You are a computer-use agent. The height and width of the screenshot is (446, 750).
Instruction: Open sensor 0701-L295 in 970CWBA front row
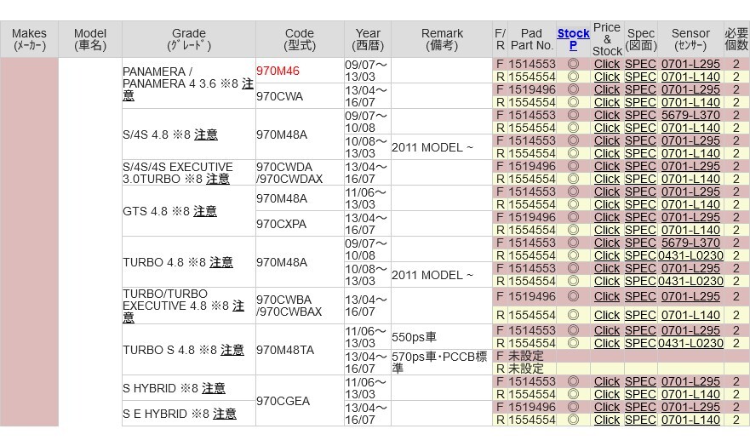[690, 296]
